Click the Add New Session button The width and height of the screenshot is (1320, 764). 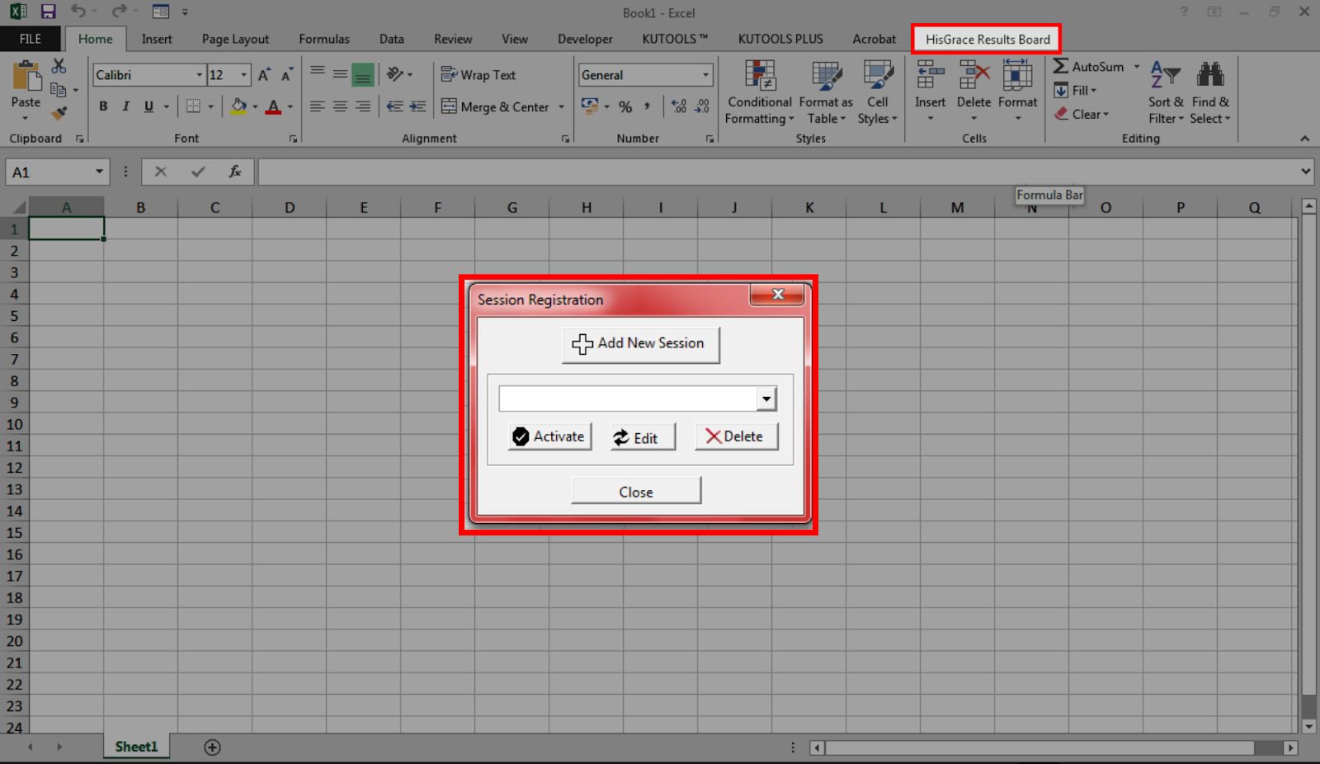(x=640, y=344)
